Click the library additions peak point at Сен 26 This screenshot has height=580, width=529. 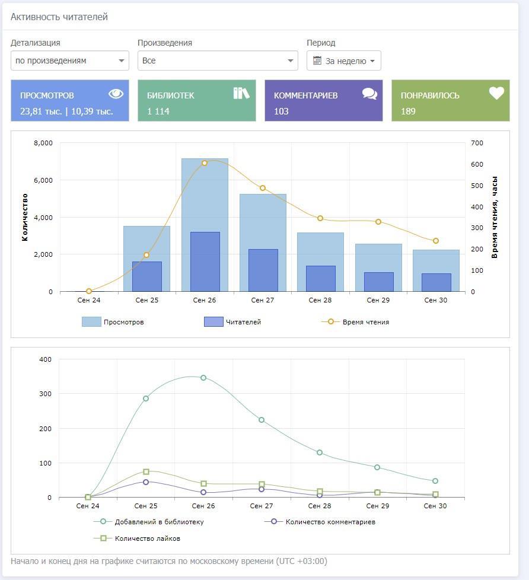[203, 378]
